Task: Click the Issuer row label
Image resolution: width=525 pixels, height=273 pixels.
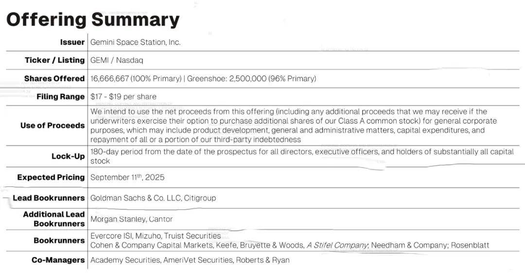Action: (x=72, y=42)
